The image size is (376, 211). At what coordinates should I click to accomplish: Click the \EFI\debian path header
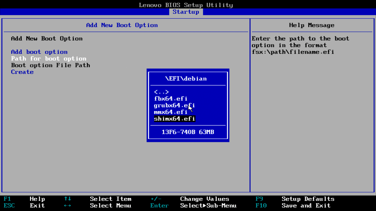coord(186,79)
